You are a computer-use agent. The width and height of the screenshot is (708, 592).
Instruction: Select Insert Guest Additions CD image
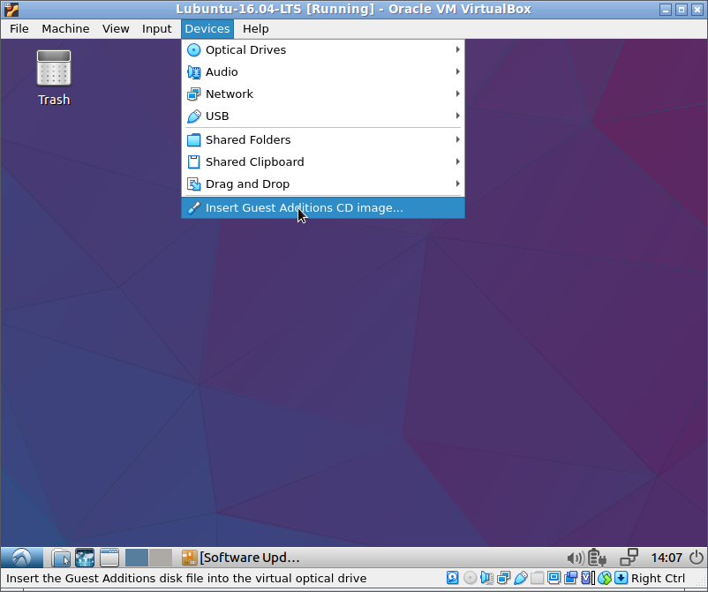point(323,208)
